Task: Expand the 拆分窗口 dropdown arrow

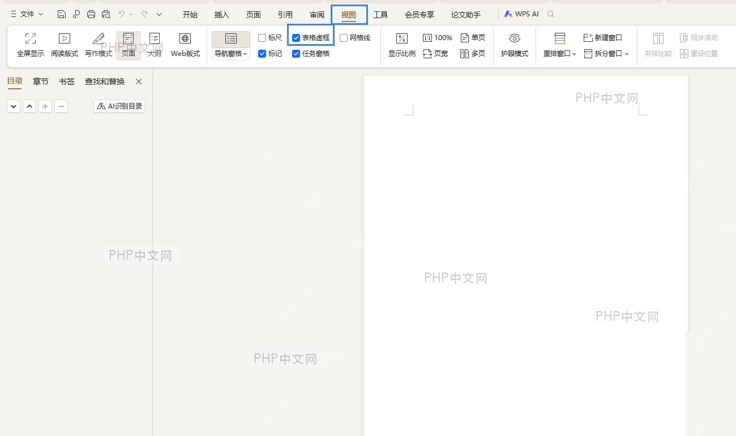Action: click(x=627, y=54)
